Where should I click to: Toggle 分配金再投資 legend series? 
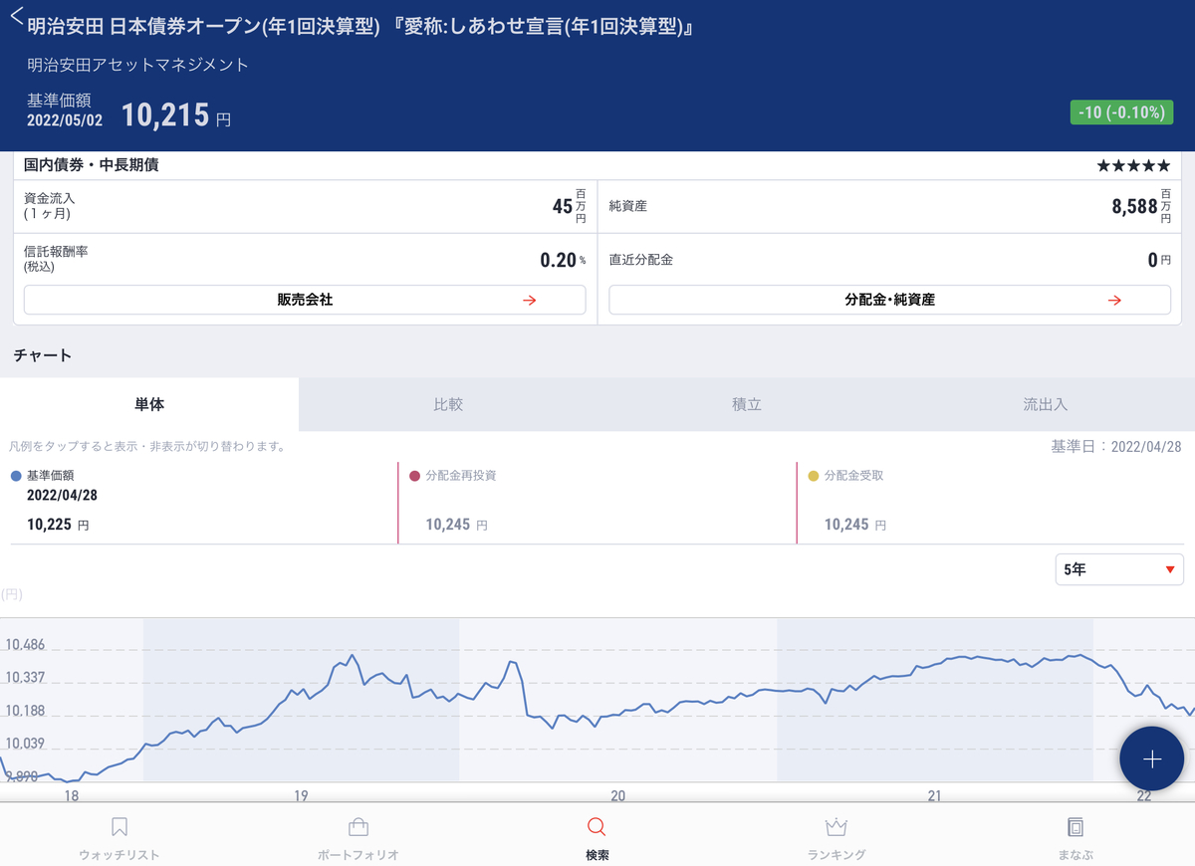pyautogui.click(x=453, y=476)
